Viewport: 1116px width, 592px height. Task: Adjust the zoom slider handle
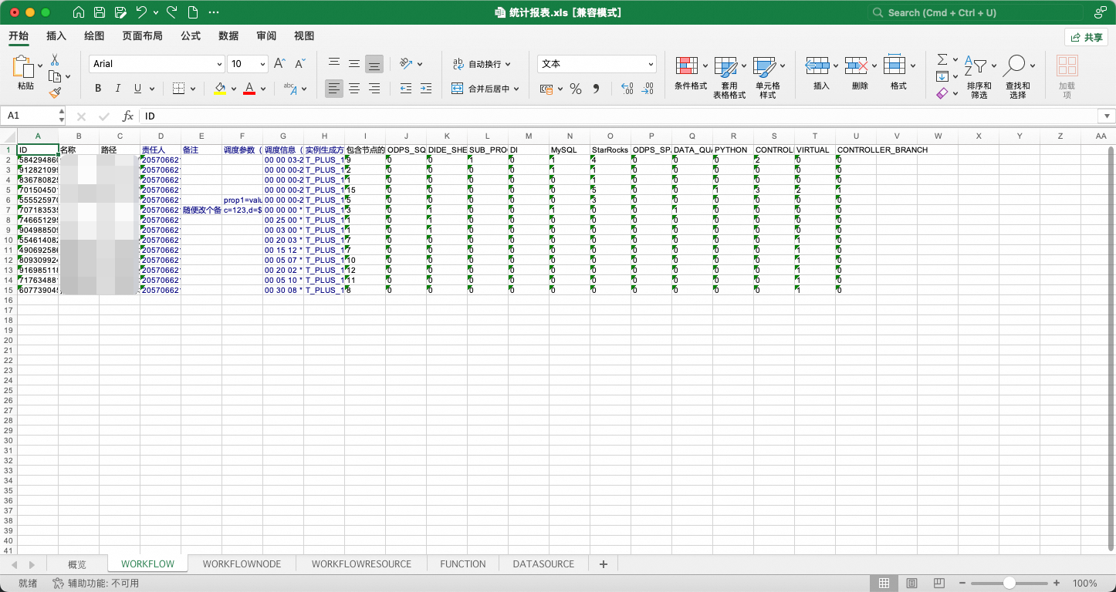(x=1009, y=584)
